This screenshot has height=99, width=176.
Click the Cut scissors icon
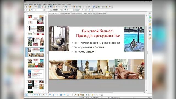pyautogui.click(x=54, y=7)
